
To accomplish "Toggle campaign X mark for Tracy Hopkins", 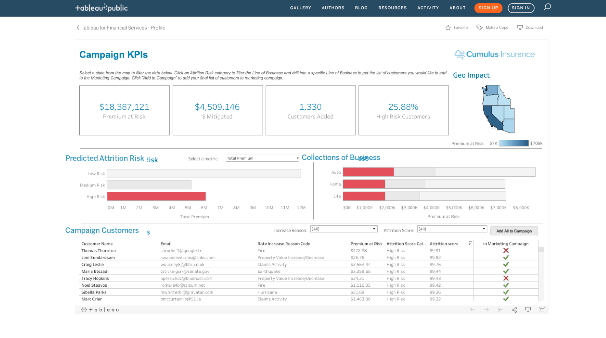I will pos(506,278).
